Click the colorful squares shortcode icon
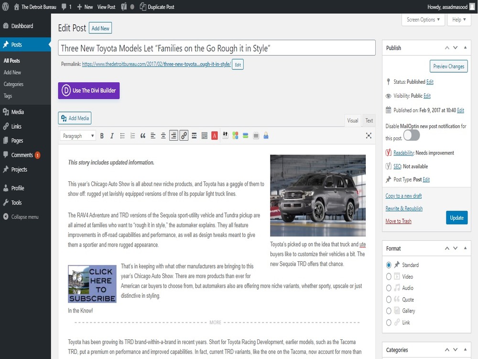This screenshot has width=478, height=359. (x=235, y=135)
